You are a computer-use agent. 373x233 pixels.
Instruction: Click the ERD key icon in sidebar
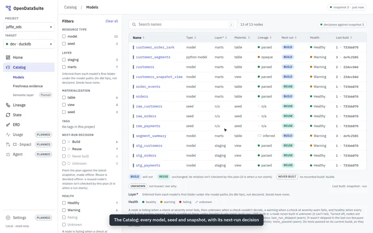[8, 125]
